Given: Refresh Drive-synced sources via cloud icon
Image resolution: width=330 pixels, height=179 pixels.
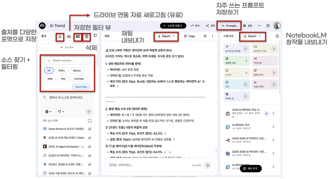Looking at the screenshot, I should [x=69, y=36].
